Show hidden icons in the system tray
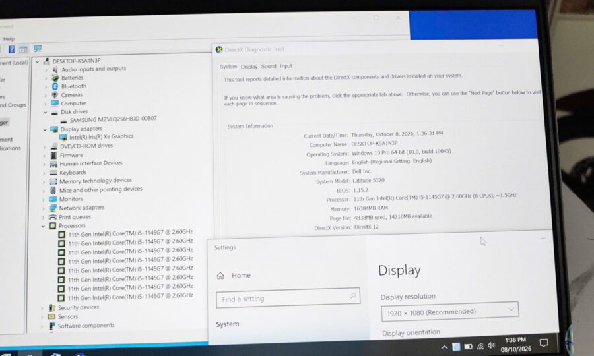Image resolution: width=594 pixels, height=356 pixels. coord(444,347)
